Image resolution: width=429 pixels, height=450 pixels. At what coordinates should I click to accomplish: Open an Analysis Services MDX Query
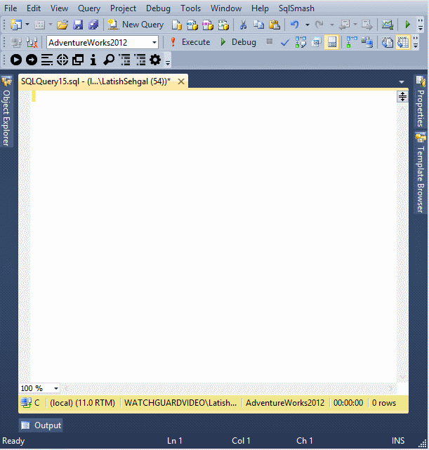(192, 25)
